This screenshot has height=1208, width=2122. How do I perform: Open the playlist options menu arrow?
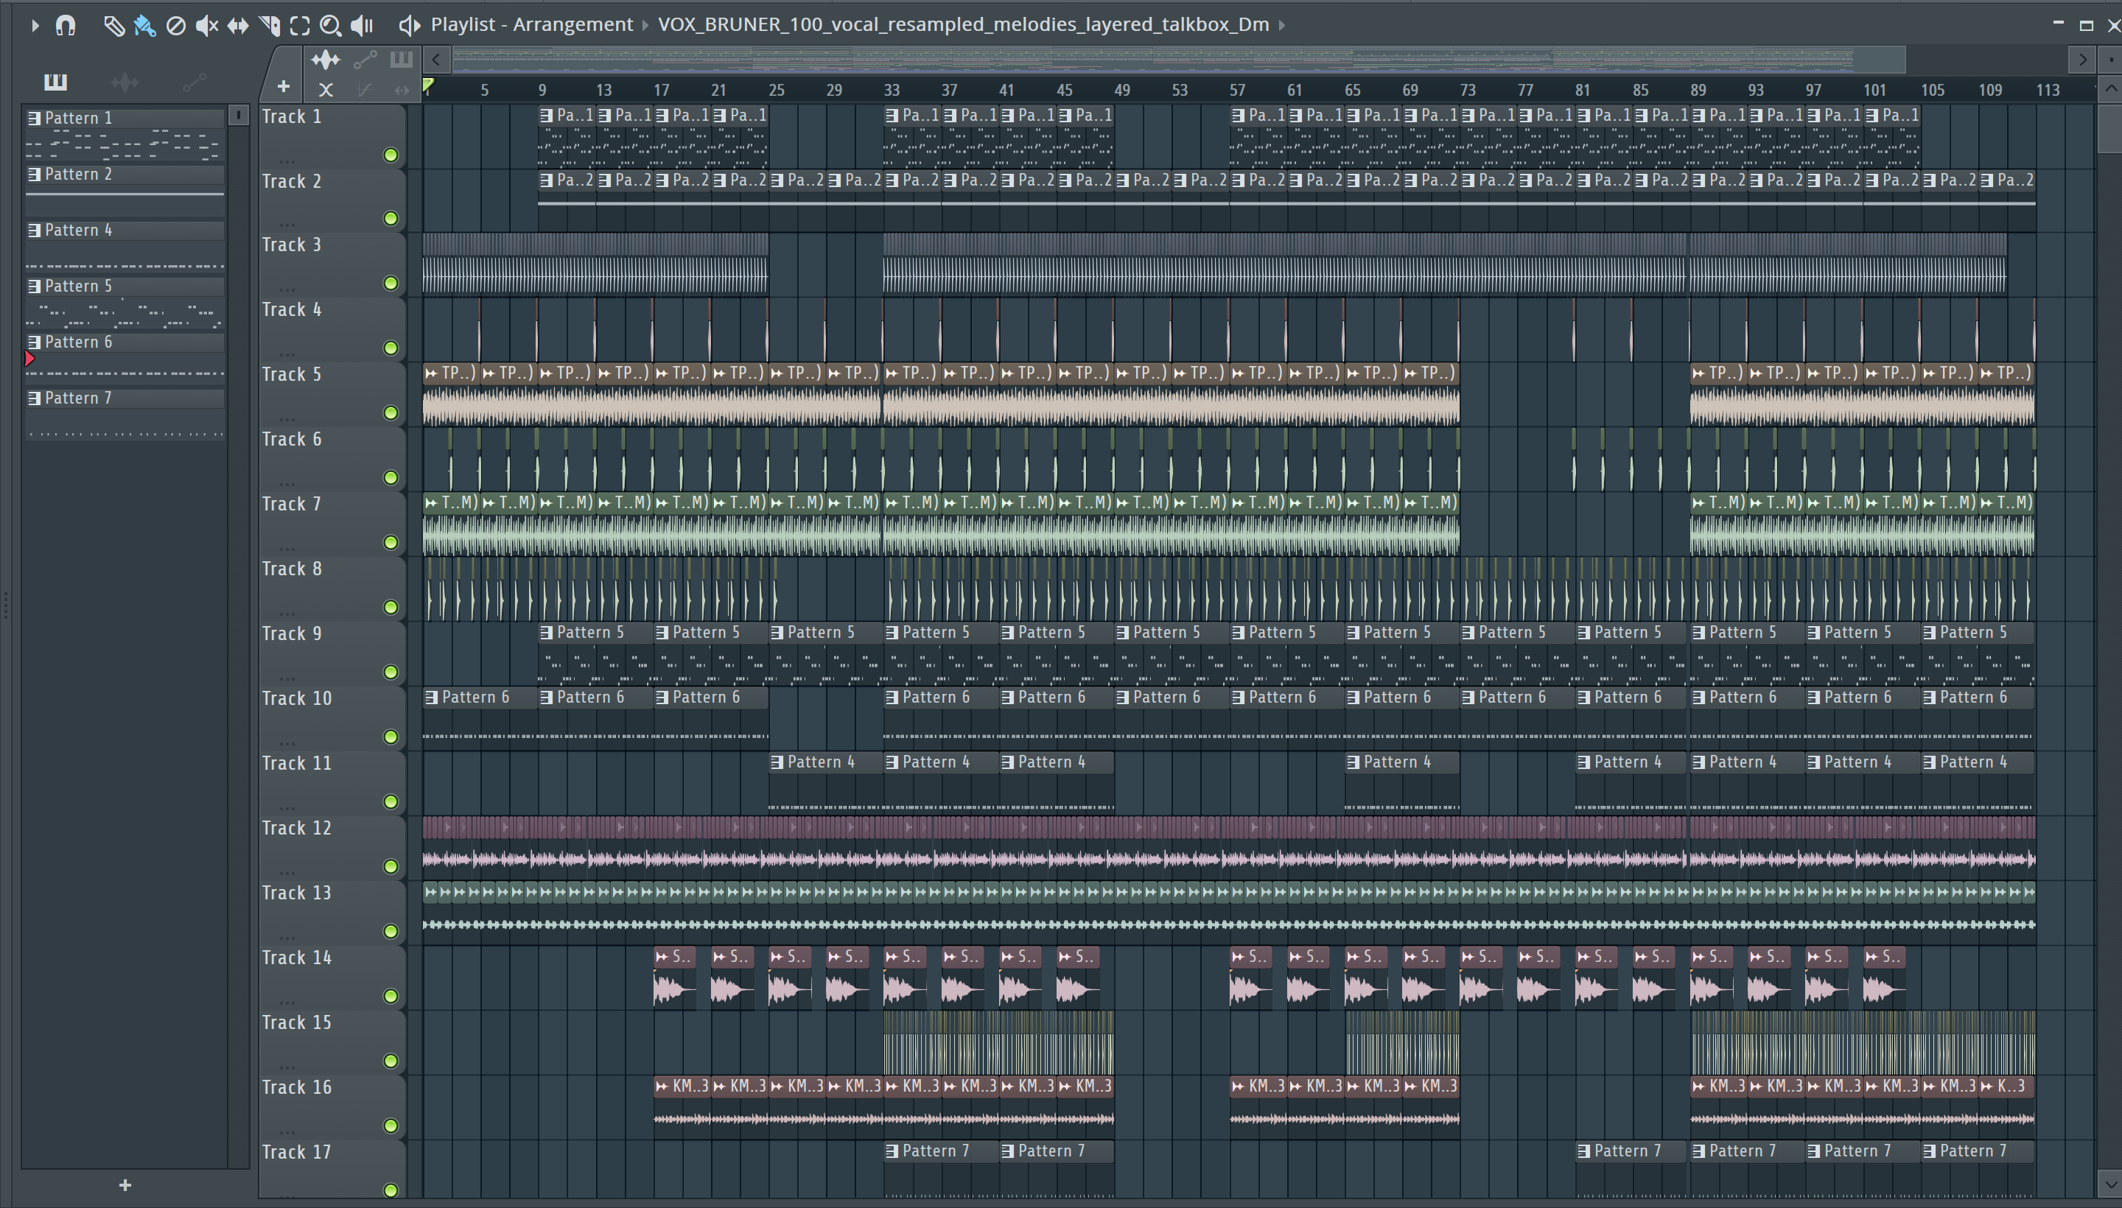click(35, 26)
